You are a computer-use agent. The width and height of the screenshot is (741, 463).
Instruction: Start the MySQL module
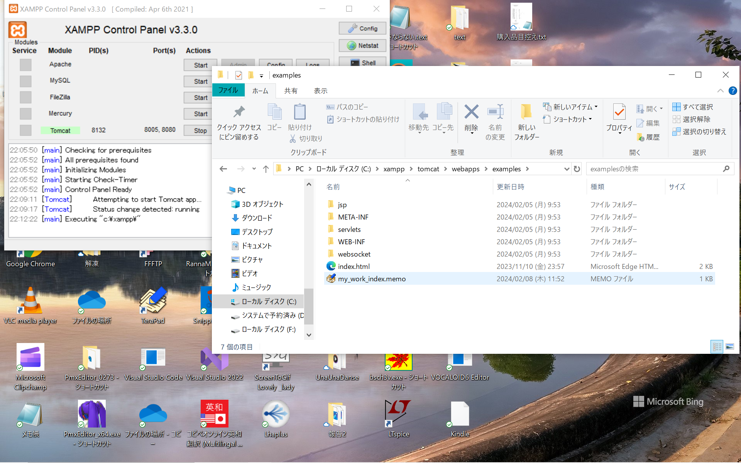point(200,81)
